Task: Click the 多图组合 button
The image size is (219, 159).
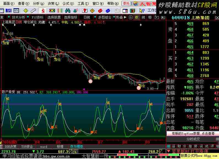Action: pyautogui.click(x=105, y=17)
